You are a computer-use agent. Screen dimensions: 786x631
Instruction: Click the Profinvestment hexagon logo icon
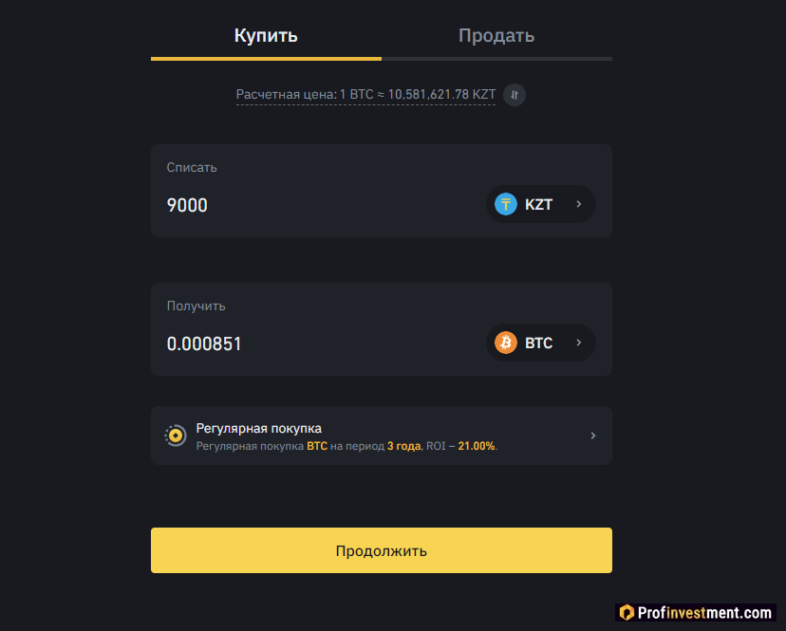pos(626,613)
